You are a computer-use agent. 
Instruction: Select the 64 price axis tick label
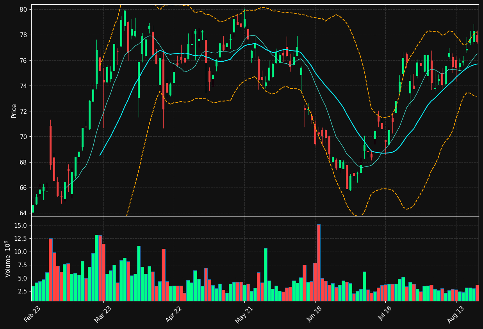(x=23, y=213)
